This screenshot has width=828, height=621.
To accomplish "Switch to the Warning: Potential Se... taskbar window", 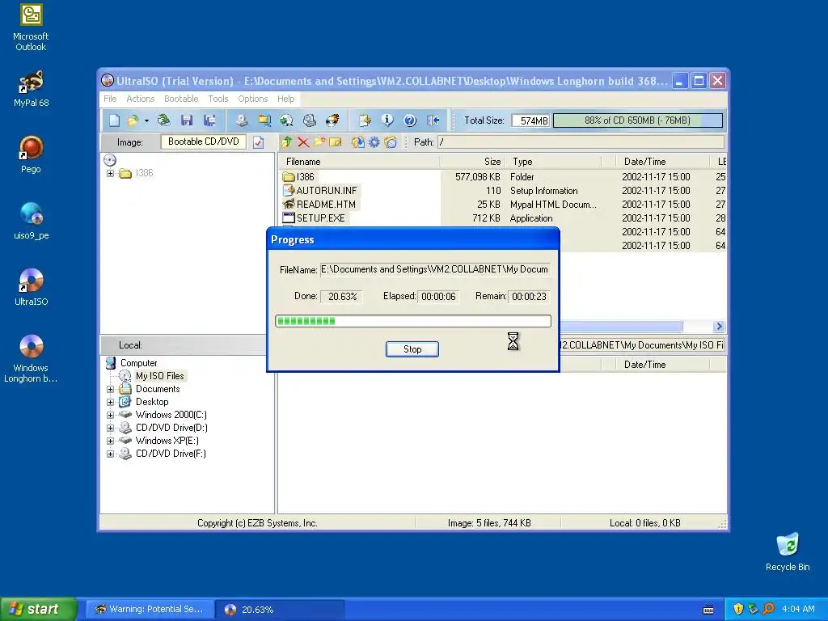I will [150, 610].
